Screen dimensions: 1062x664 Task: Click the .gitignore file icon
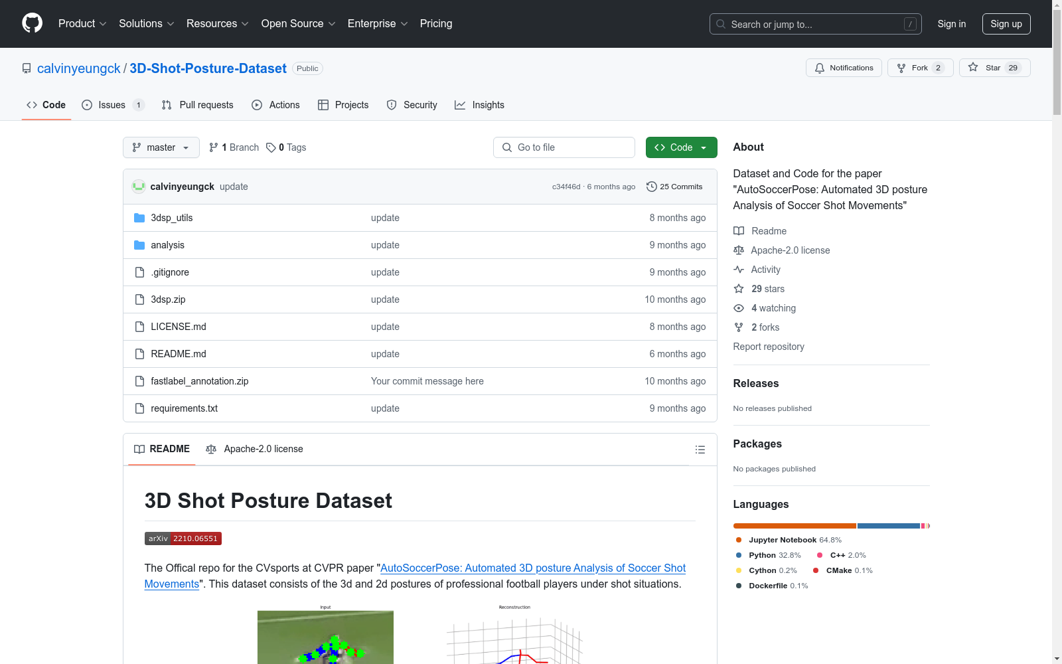click(x=139, y=272)
